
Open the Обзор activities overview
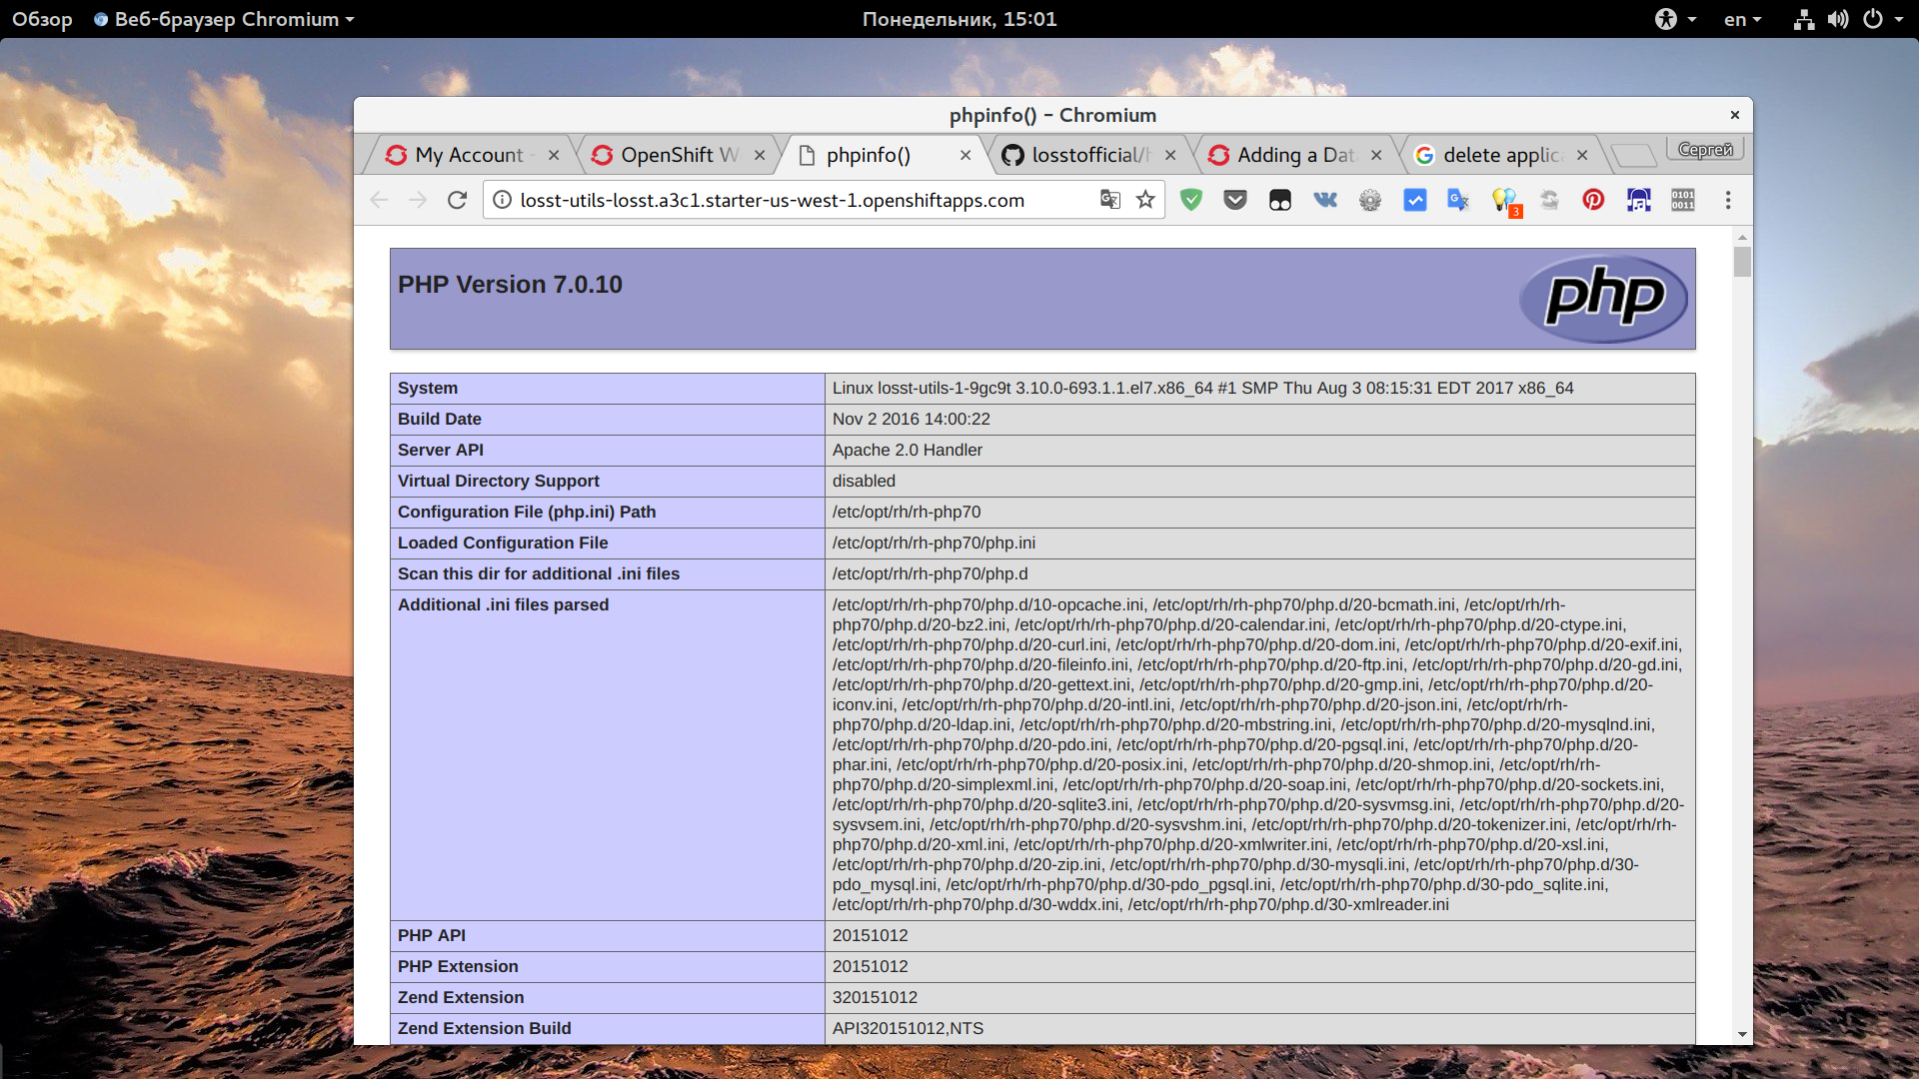tap(42, 19)
